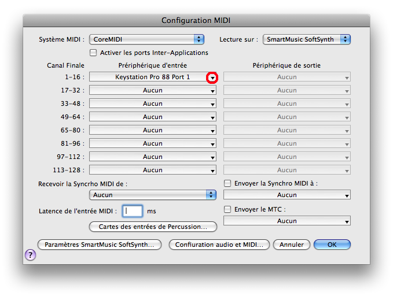Viewport: 393px width, 296px height.
Task: Open the Système MIDI CoreMIDI dropdown
Action: click(147, 39)
